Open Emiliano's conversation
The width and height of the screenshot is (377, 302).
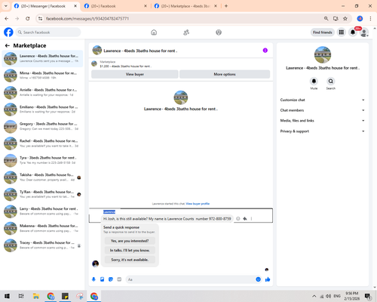click(42, 109)
